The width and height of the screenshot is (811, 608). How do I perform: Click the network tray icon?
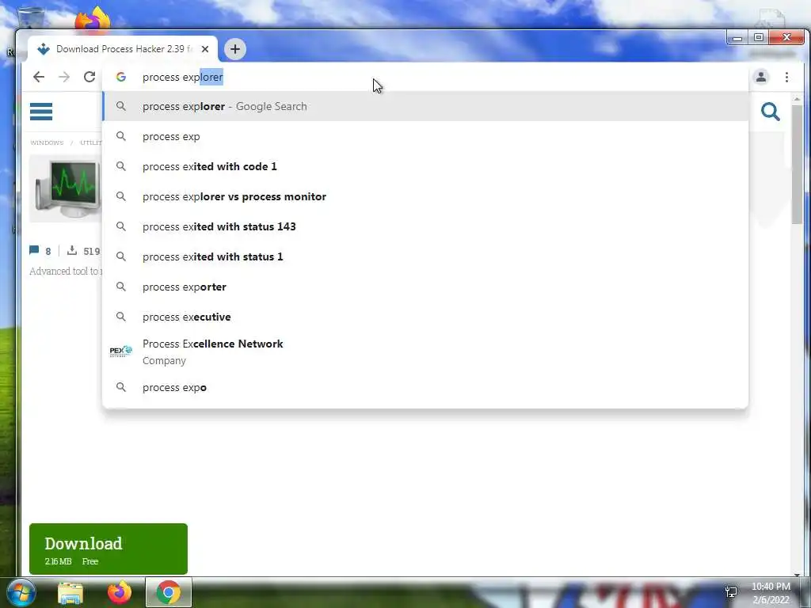[x=731, y=592]
